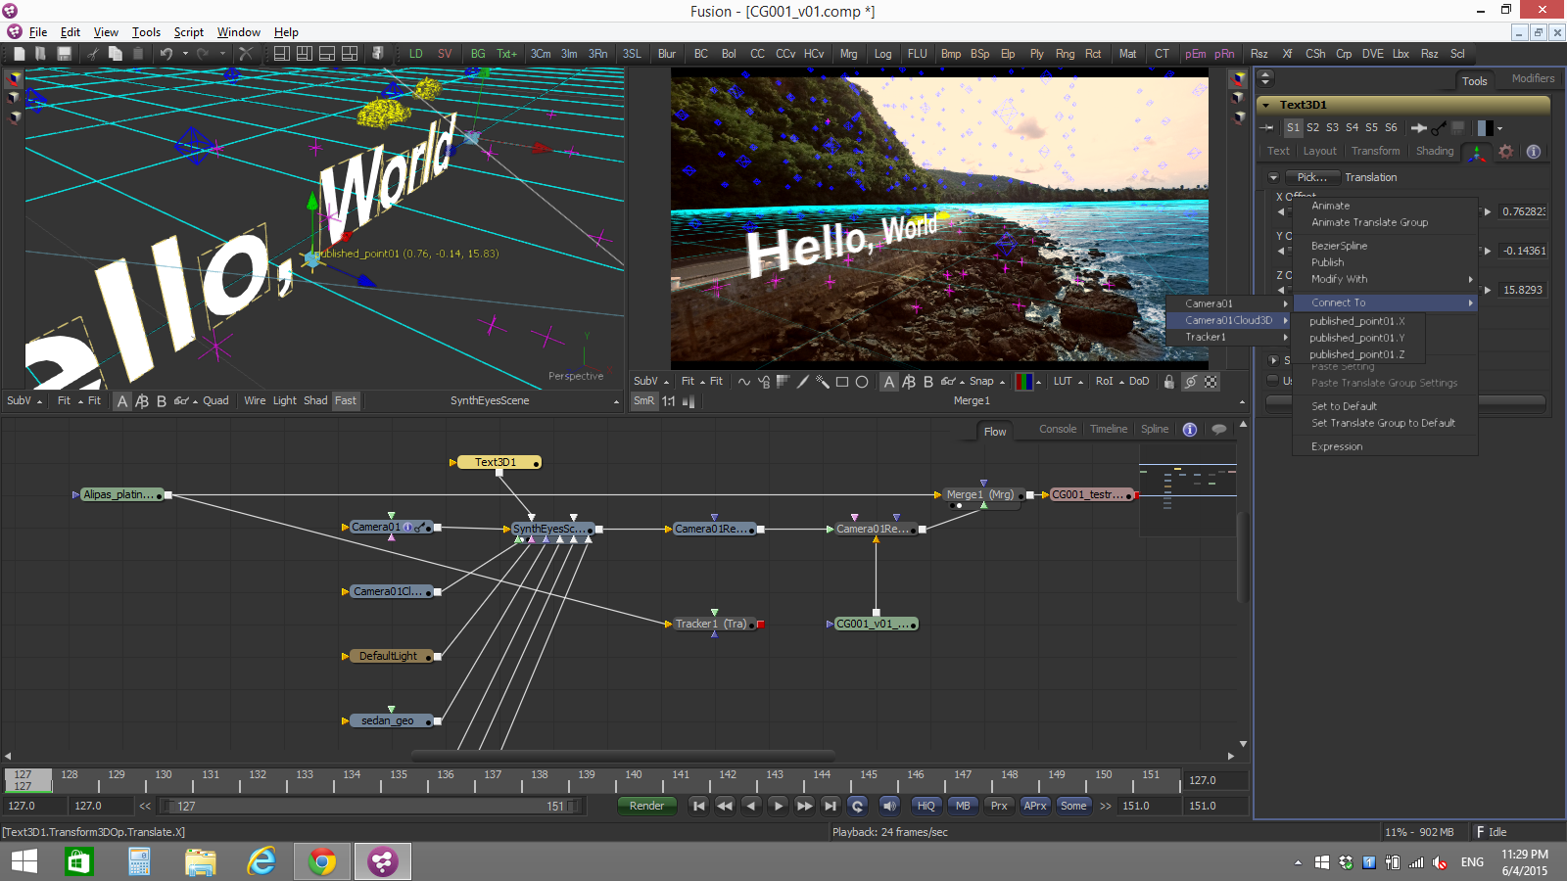The width and height of the screenshot is (1567, 881).
Task: Click the Pick... button
Action: coord(1311,177)
